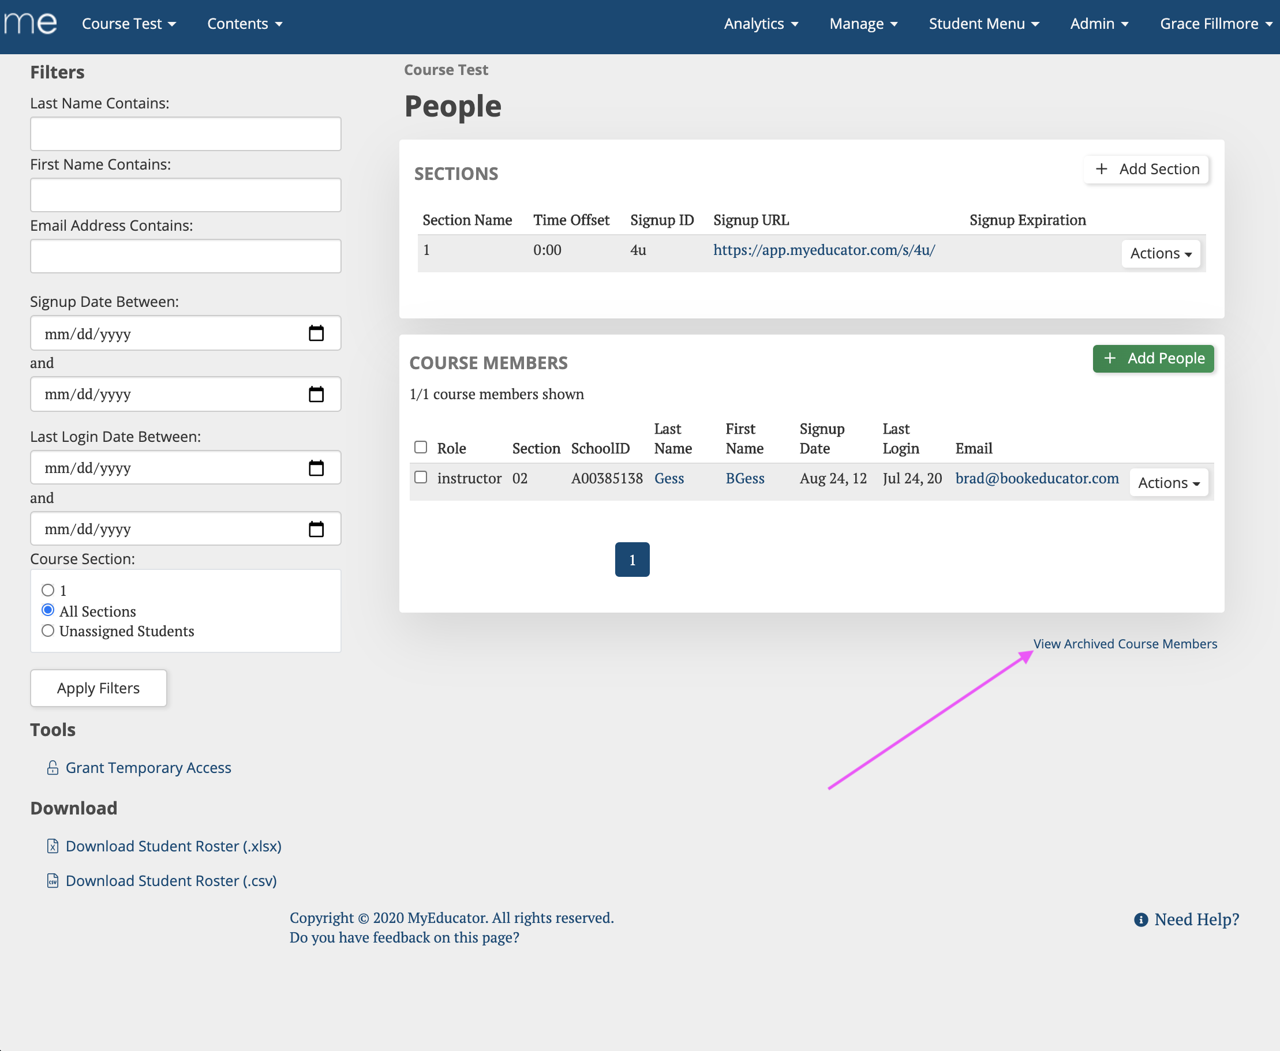Click the xlsx file icon under Download
Screen dimensions: 1280x1051
(x=53, y=846)
